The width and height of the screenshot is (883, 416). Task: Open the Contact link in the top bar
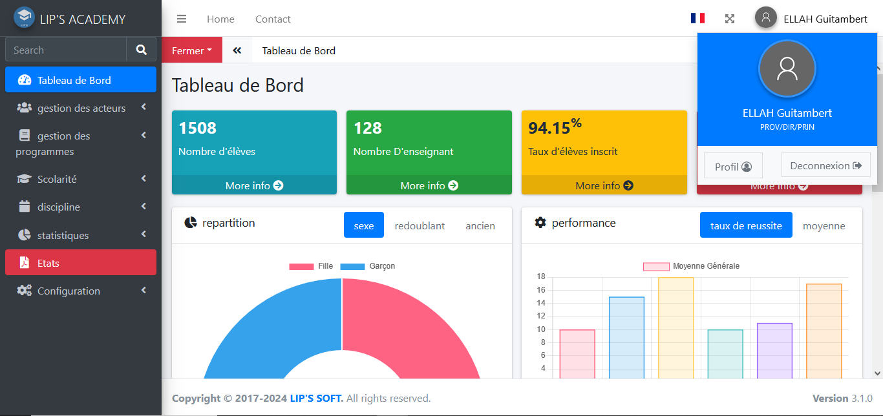[273, 19]
